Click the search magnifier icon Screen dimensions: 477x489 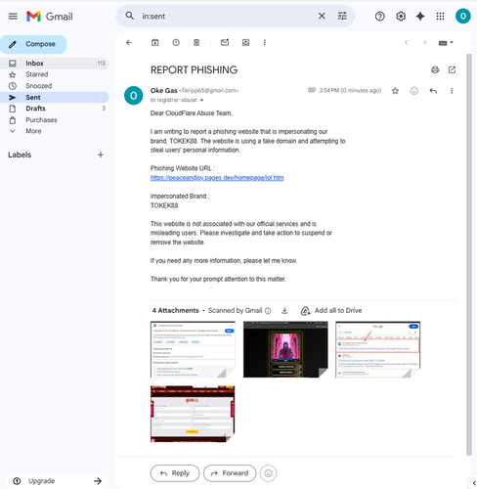pyautogui.click(x=130, y=16)
